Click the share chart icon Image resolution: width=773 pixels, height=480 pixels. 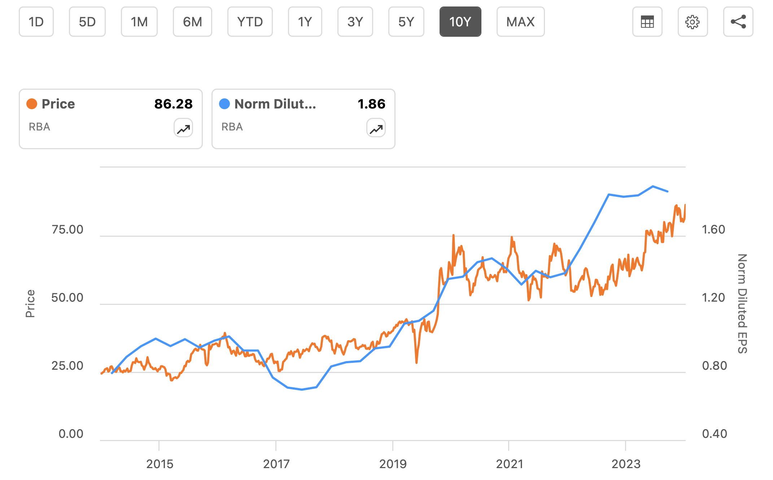738,22
